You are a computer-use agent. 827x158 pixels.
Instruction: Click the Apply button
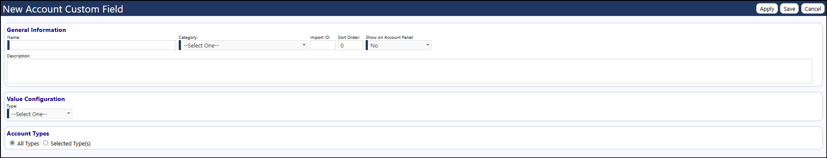[x=767, y=9]
